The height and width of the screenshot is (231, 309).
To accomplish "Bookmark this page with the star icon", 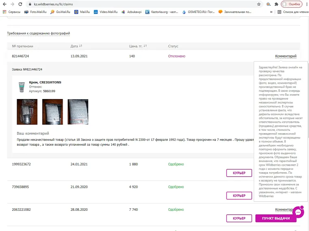I will 259,4.
